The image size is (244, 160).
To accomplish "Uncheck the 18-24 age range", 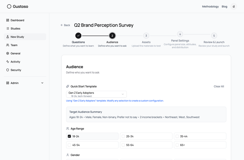I will [69, 136].
